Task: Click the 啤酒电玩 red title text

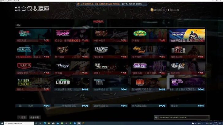Action: [x=98, y=22]
